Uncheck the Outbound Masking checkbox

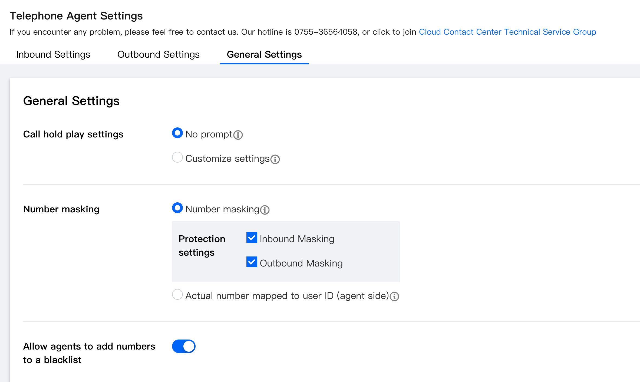pos(252,262)
